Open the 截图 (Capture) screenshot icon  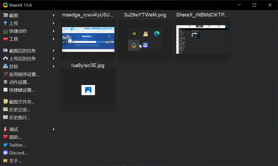(5, 15)
